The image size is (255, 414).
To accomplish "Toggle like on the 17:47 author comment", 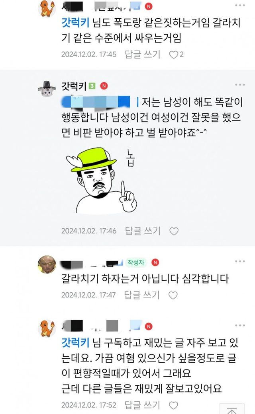I will coord(173,295).
